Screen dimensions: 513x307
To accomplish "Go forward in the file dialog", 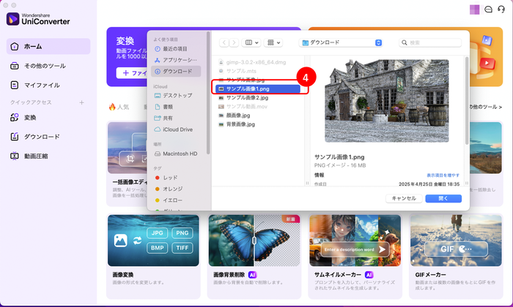I will tap(234, 42).
